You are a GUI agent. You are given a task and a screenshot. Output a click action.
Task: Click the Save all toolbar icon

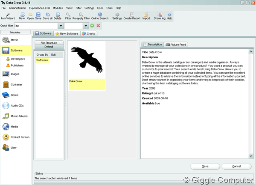pyautogui.click(x=47, y=16)
